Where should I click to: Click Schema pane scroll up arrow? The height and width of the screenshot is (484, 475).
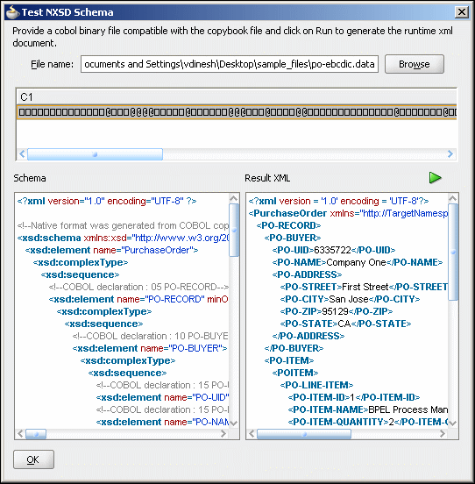point(234,198)
